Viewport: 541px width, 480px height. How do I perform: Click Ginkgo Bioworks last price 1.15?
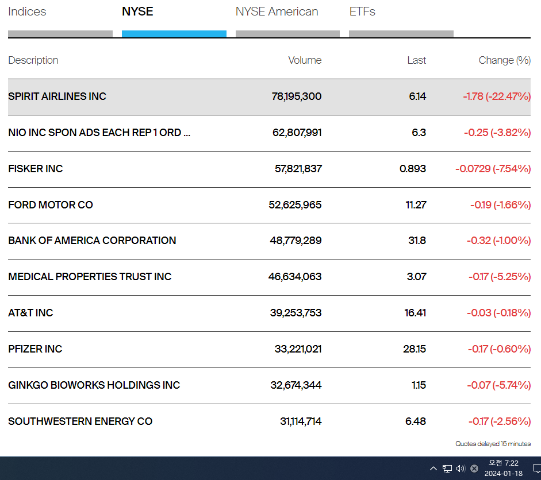coord(419,385)
